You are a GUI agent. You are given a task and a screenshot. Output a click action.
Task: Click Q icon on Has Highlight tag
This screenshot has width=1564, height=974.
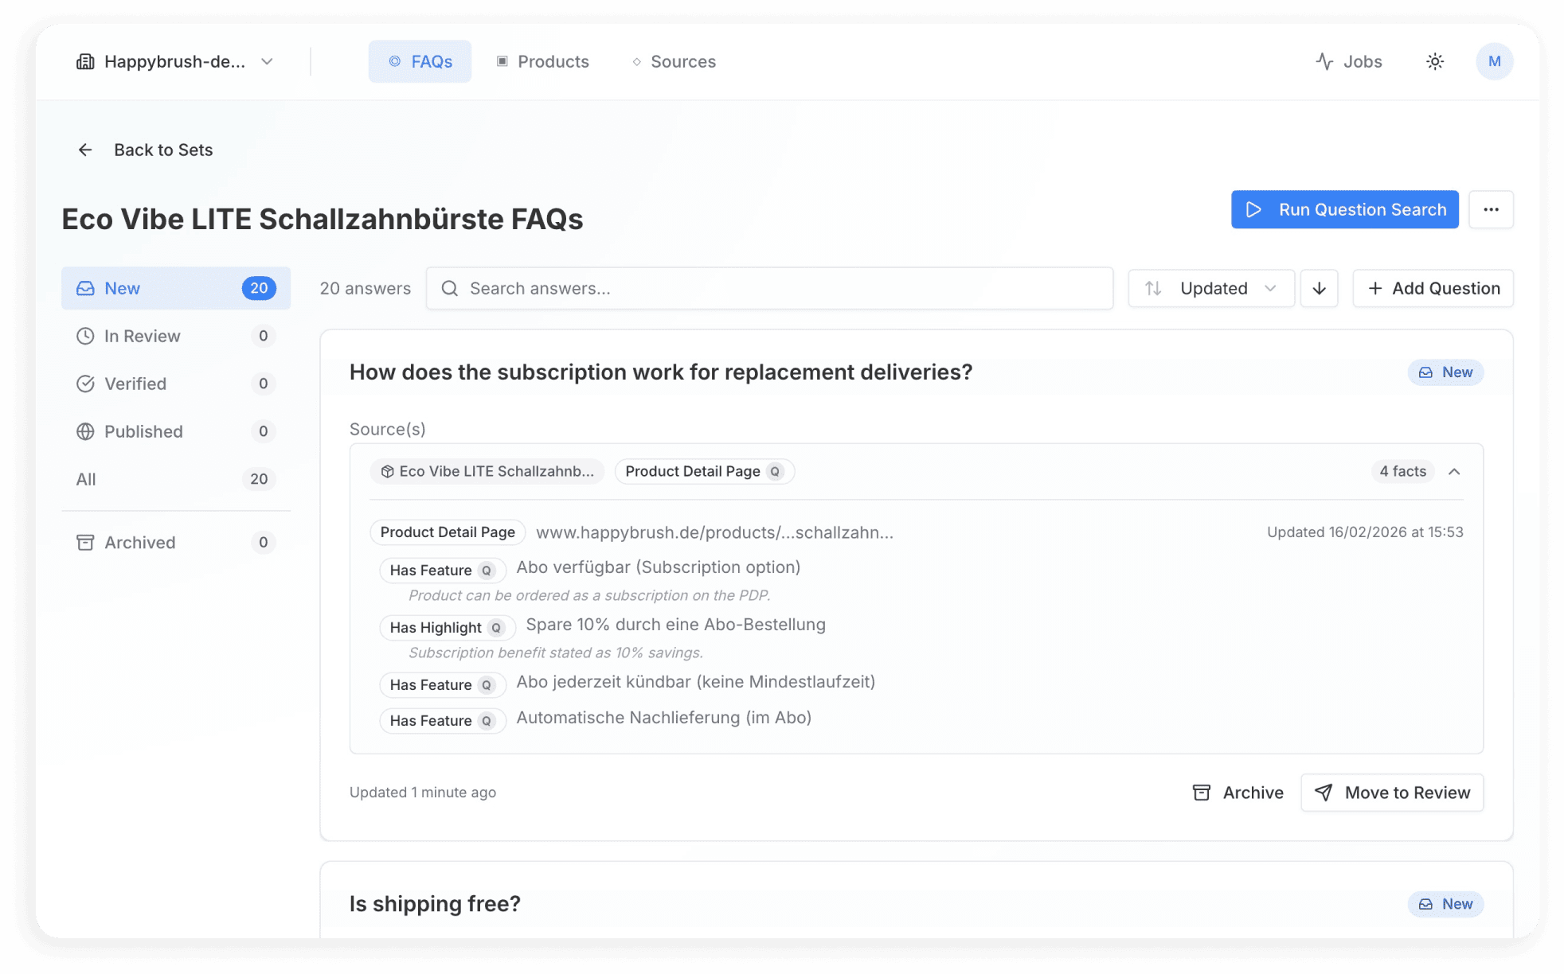tap(496, 628)
